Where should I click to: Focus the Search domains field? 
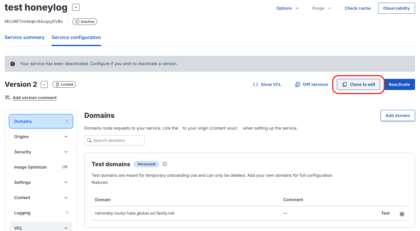coord(114,140)
